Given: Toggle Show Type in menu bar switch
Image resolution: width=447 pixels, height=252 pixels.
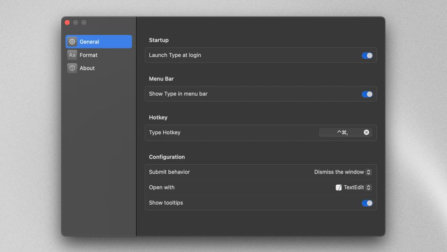Looking at the screenshot, I should [367, 94].
